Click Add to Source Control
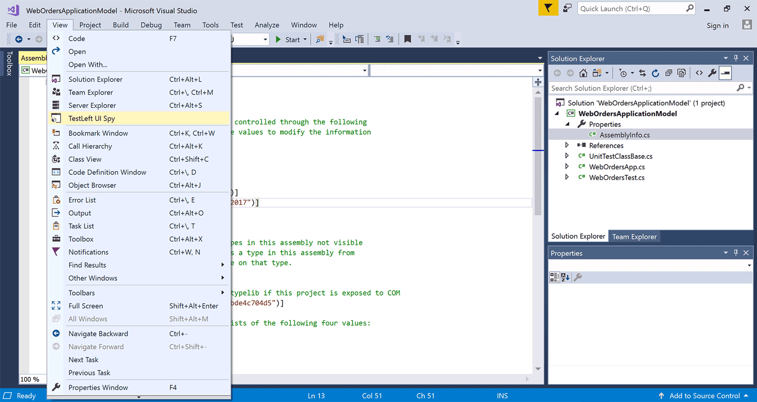Viewport: 757px width, 402px height. pos(704,396)
